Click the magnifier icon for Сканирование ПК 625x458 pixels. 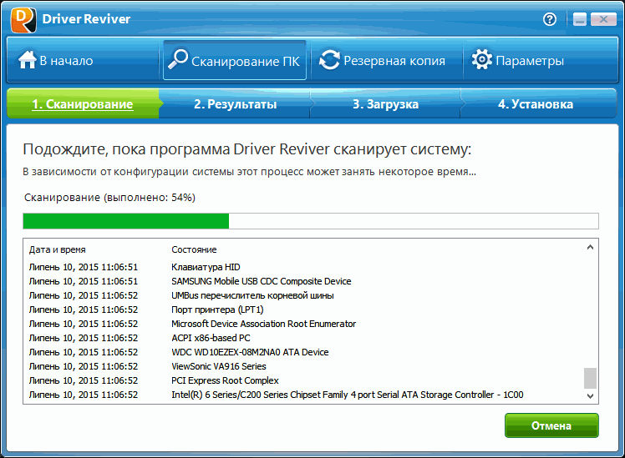tap(177, 59)
